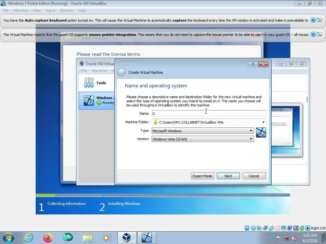Click the optical disk status icon

253,228
